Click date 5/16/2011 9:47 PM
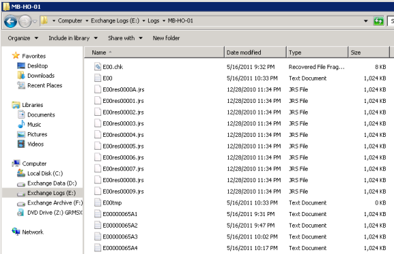Screen dimensions: 394x254 pos(251,226)
